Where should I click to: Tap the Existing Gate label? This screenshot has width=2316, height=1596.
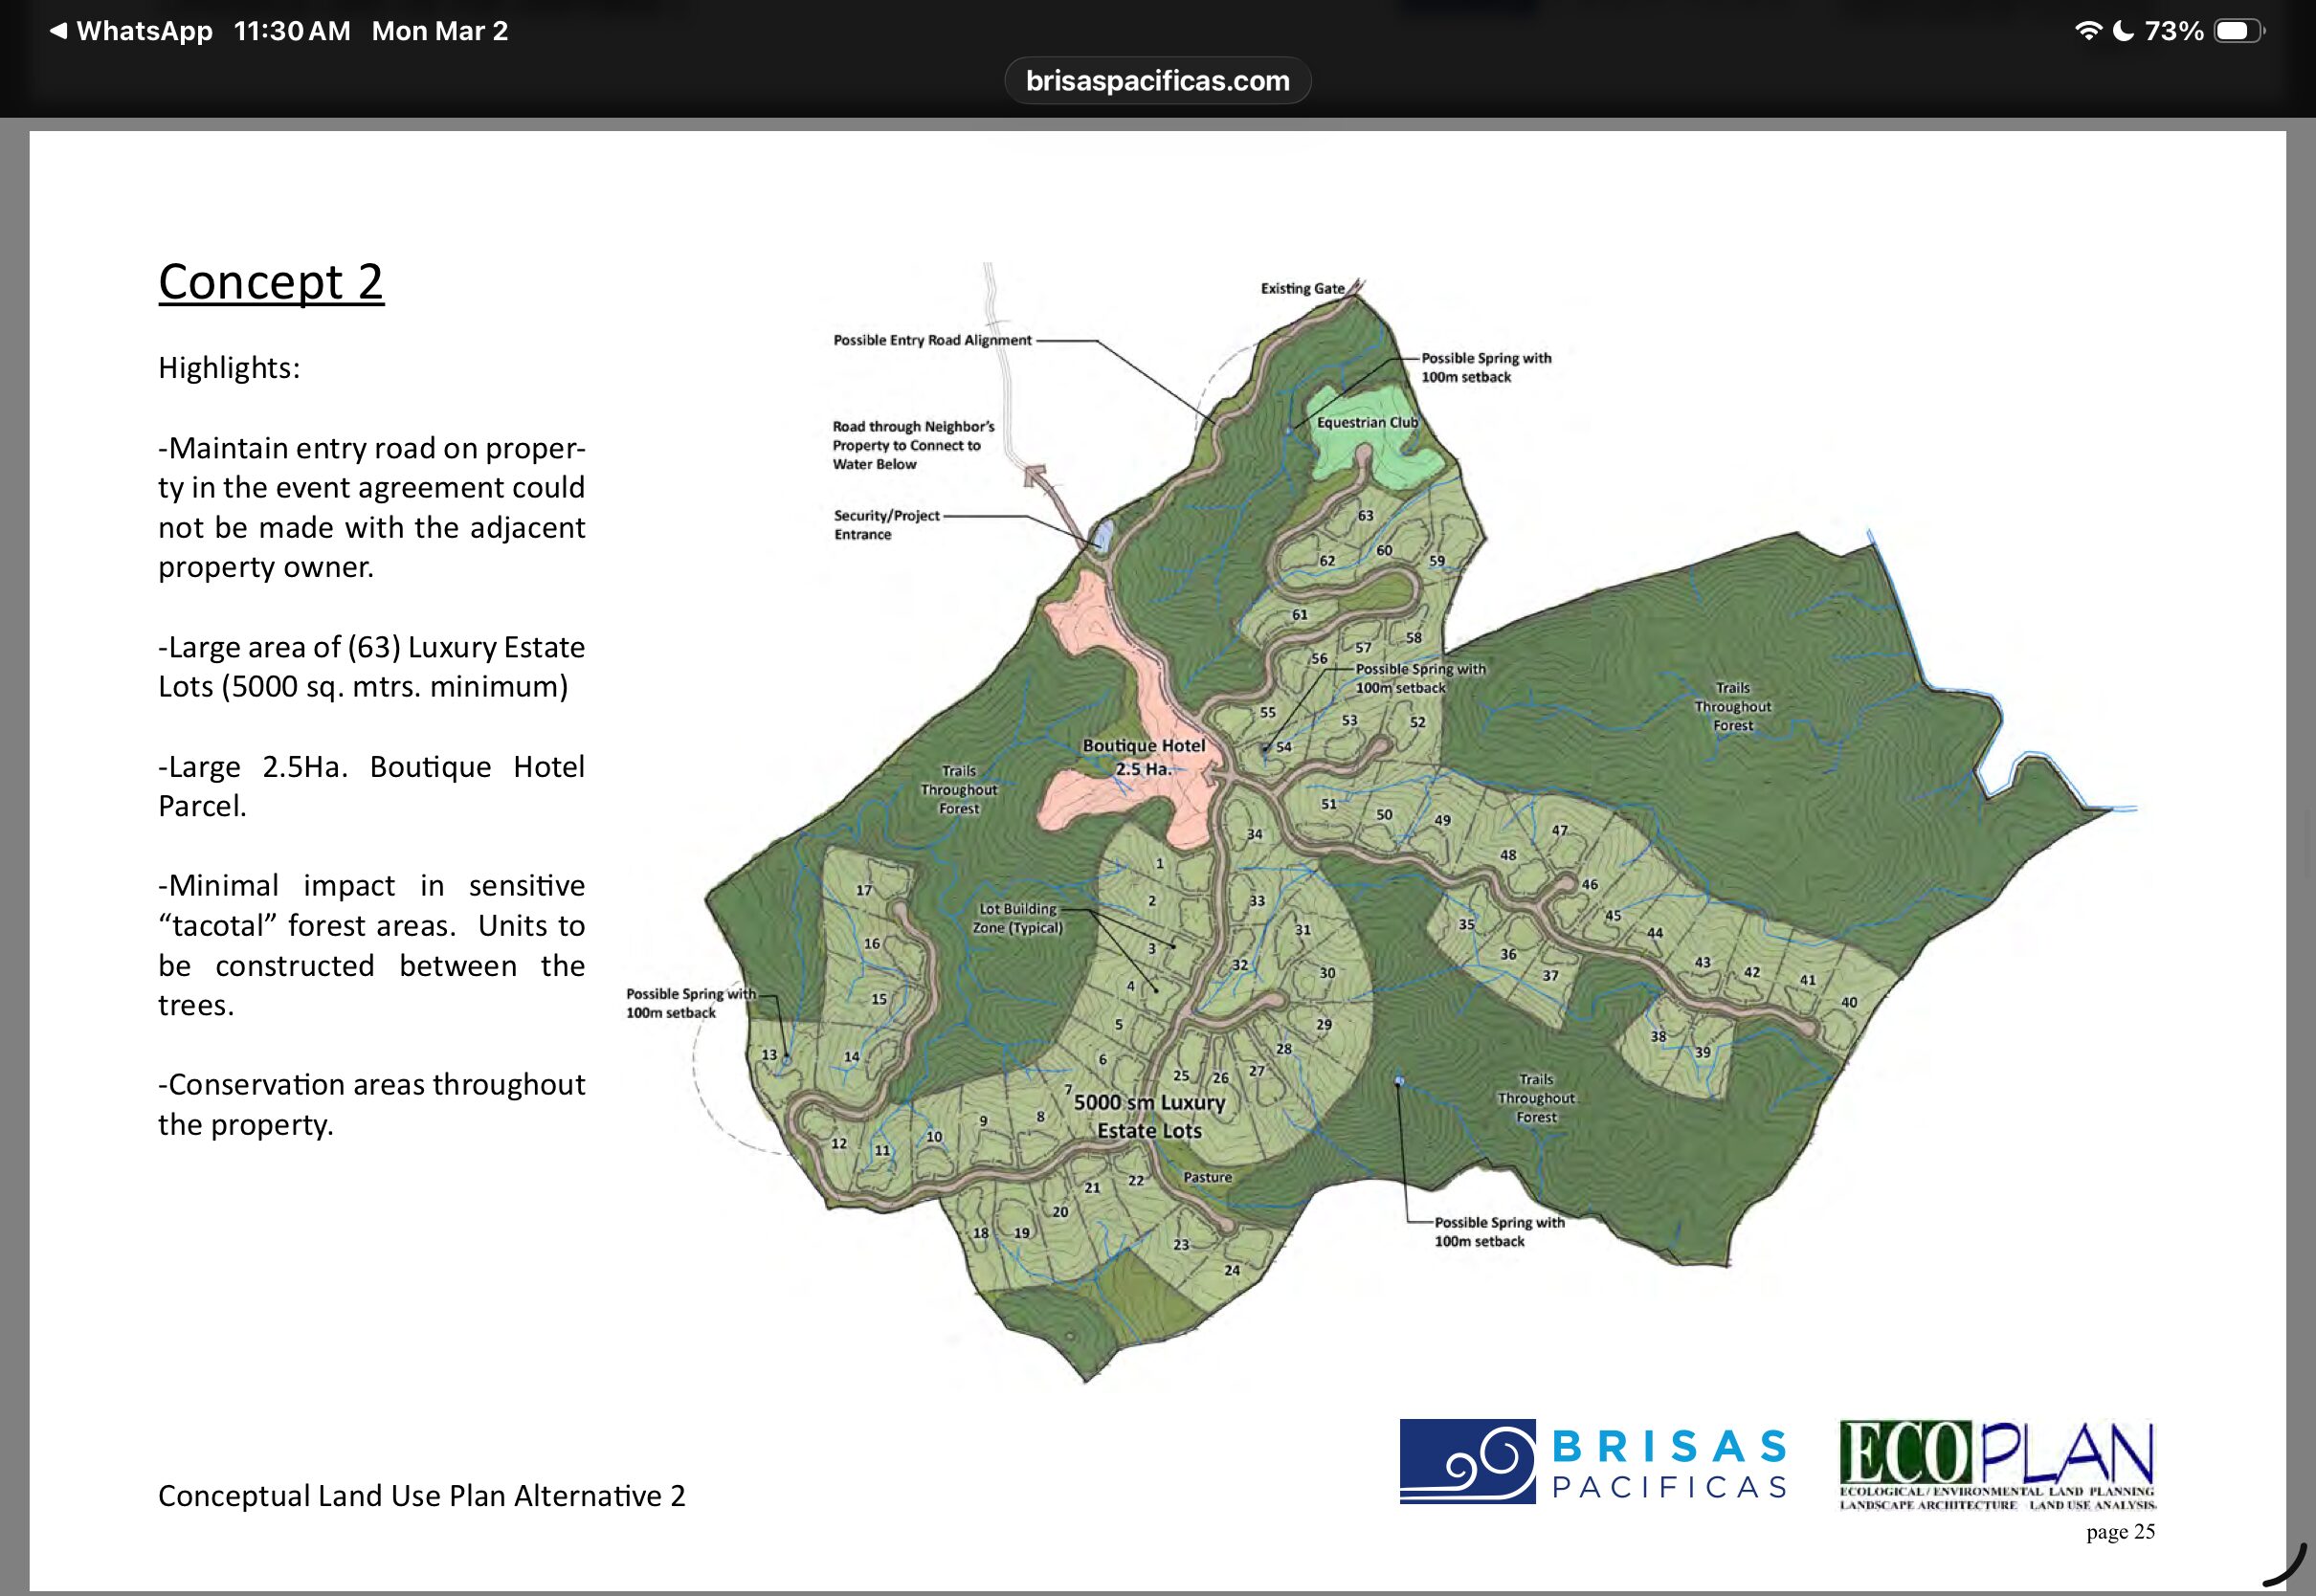(x=1302, y=289)
